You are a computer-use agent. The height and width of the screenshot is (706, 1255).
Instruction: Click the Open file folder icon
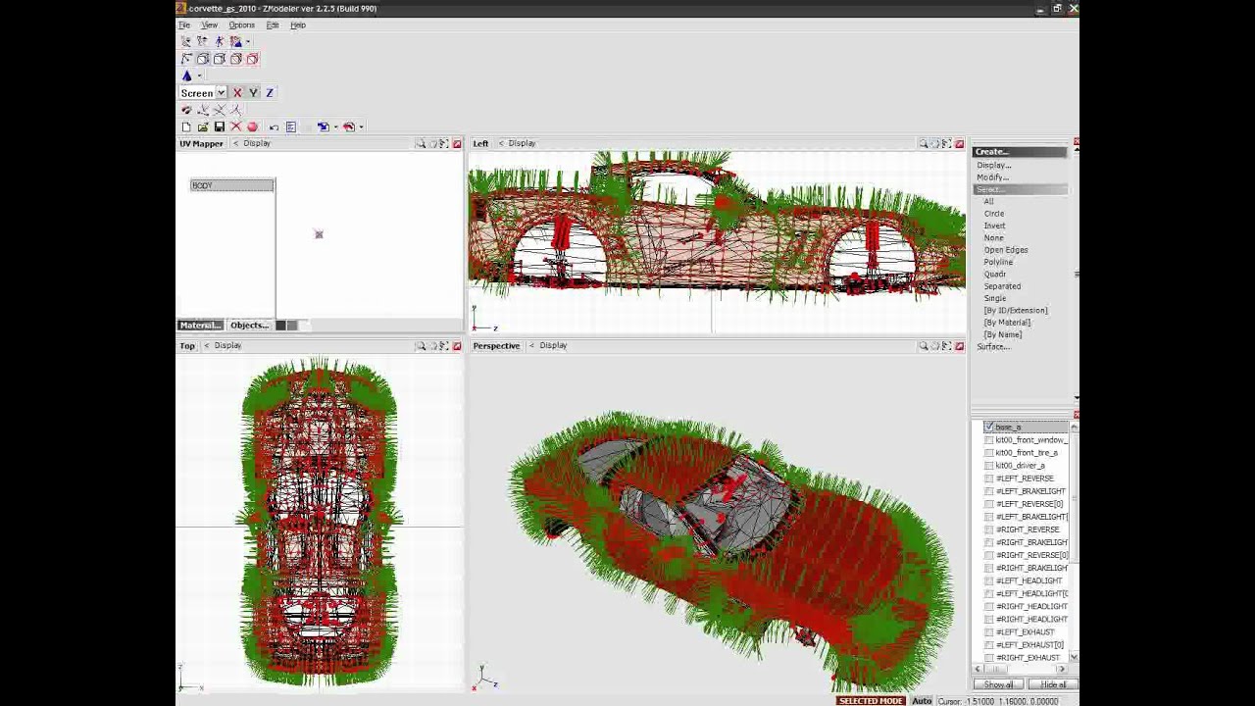(x=203, y=126)
